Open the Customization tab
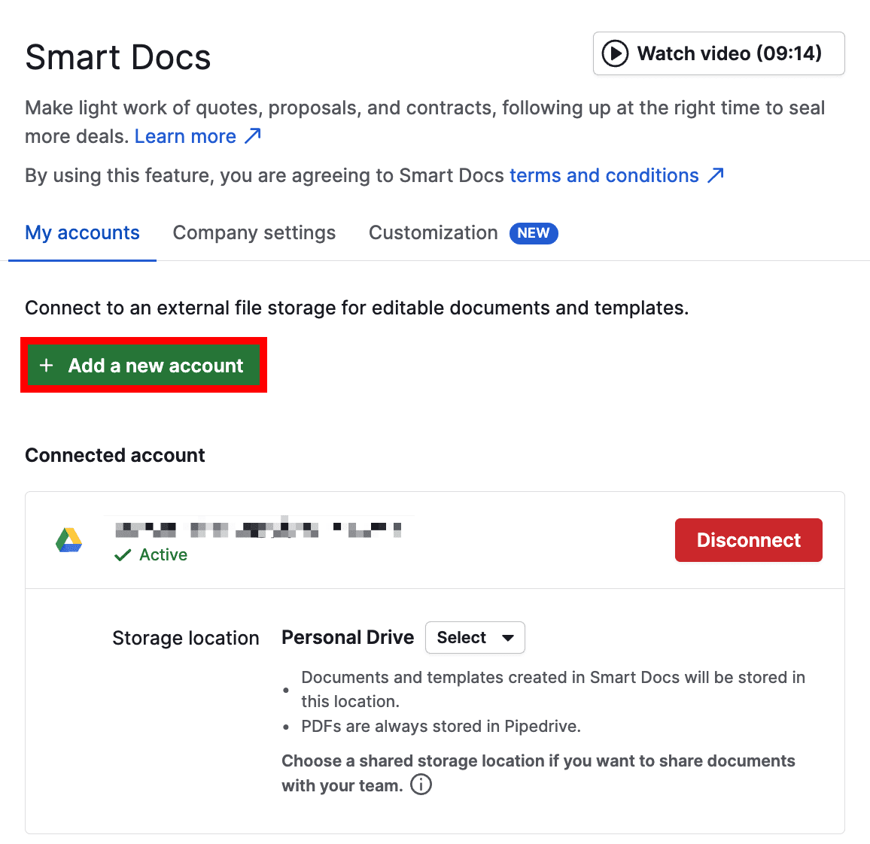The image size is (870, 844). click(433, 232)
